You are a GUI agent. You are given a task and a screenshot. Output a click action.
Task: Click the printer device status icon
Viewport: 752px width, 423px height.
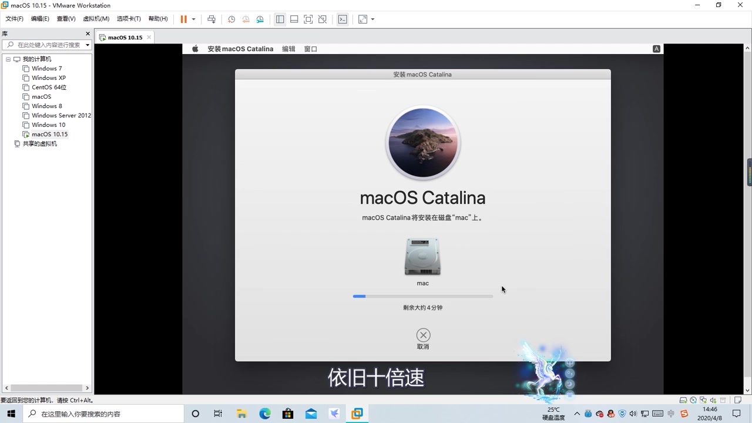coord(723,400)
